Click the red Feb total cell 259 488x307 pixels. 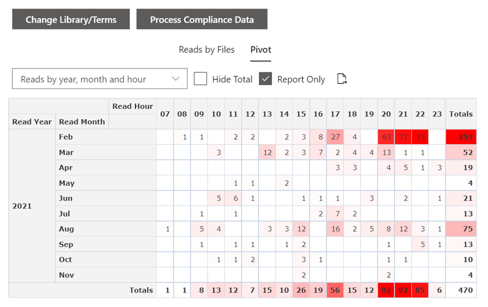(x=461, y=137)
